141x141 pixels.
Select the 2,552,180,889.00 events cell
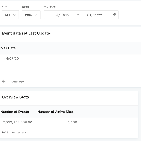[x=18, y=122]
